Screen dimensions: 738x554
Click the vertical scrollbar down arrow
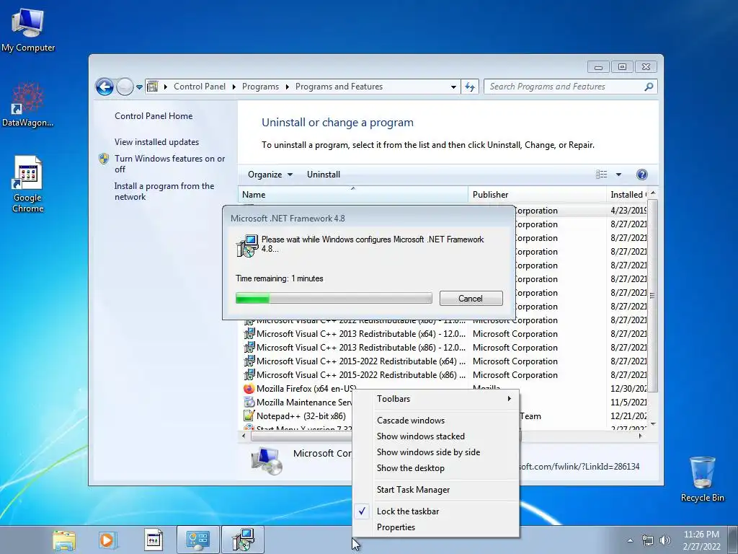click(653, 424)
